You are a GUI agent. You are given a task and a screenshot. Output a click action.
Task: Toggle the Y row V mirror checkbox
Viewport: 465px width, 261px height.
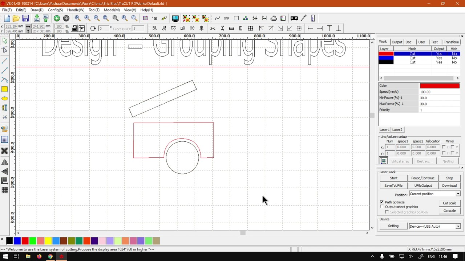(453, 153)
